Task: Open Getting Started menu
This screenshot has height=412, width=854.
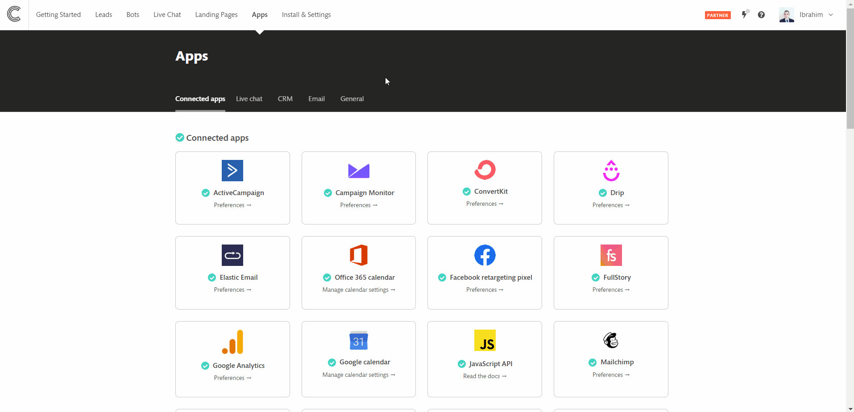Action: 58,15
